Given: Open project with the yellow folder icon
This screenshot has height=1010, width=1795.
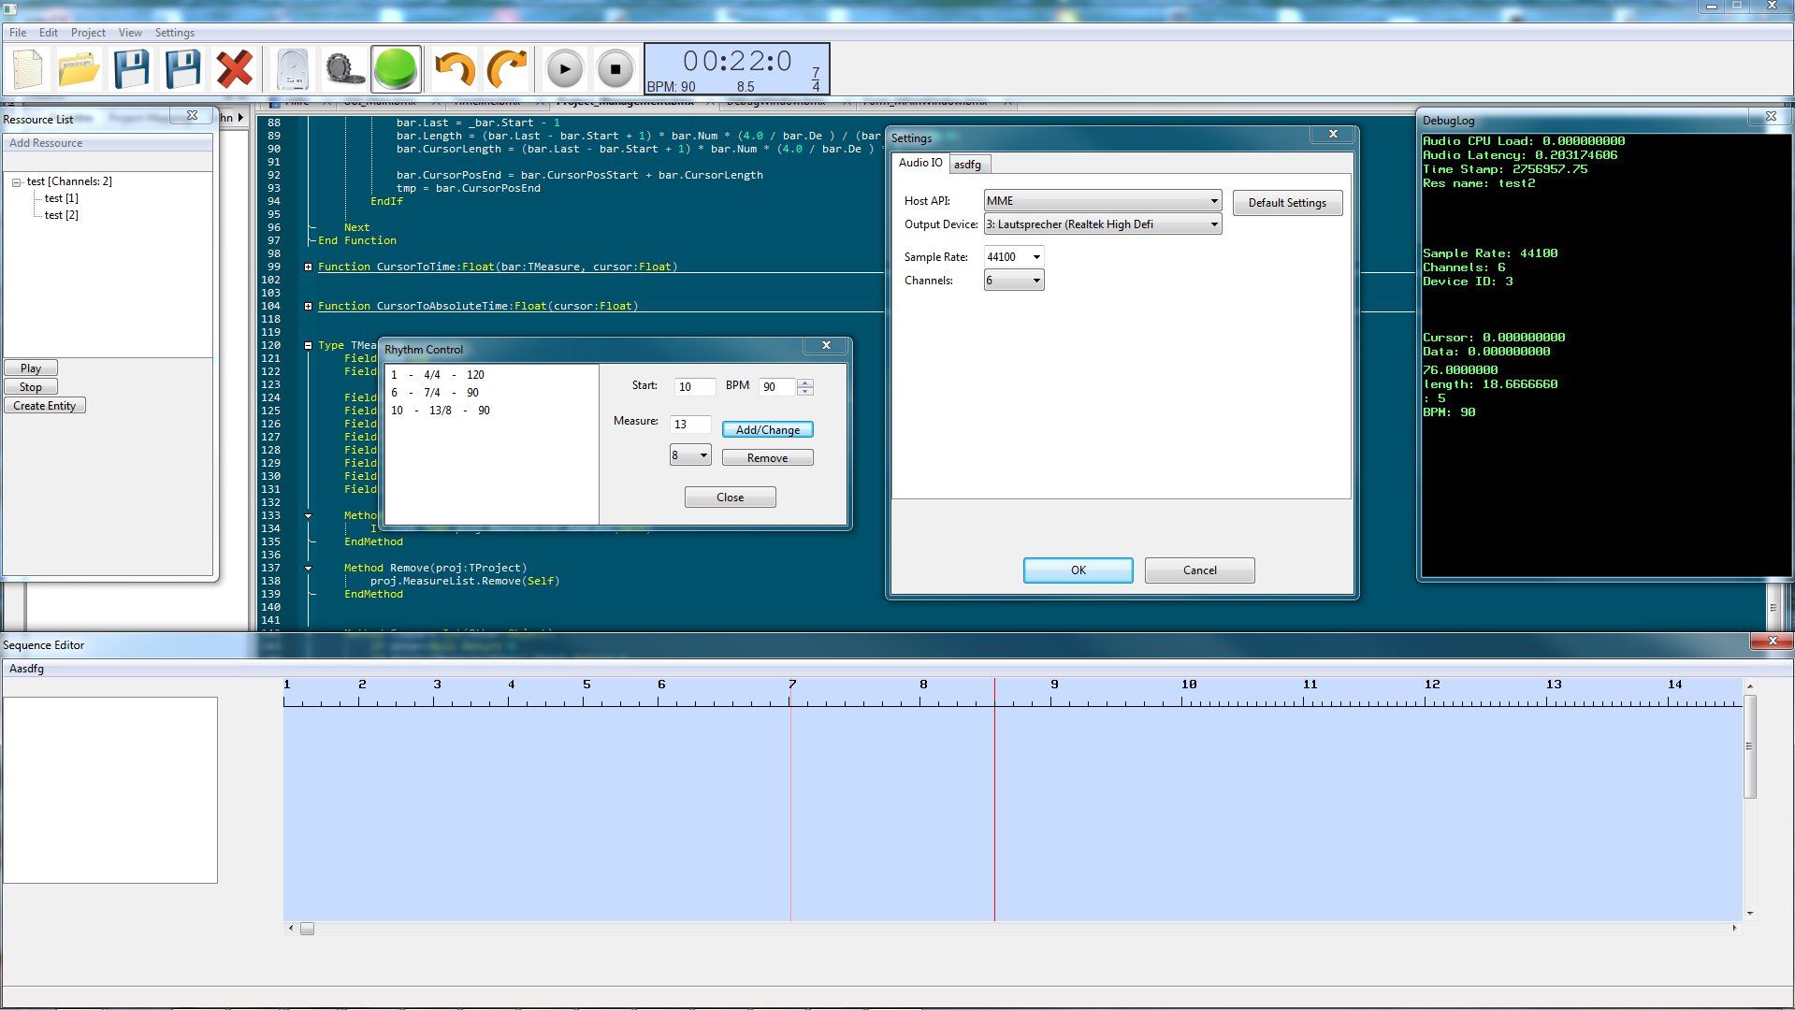Looking at the screenshot, I should point(79,69).
